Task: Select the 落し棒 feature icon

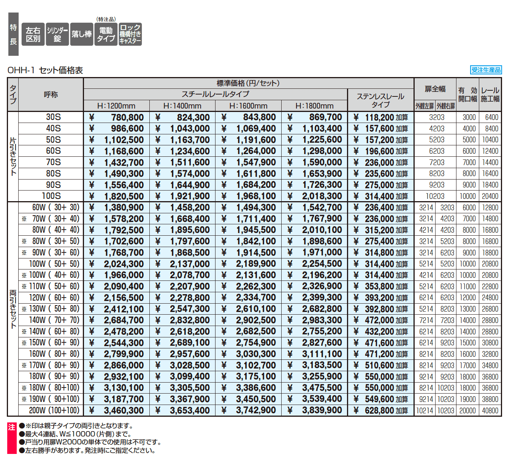Action: pos(81,35)
